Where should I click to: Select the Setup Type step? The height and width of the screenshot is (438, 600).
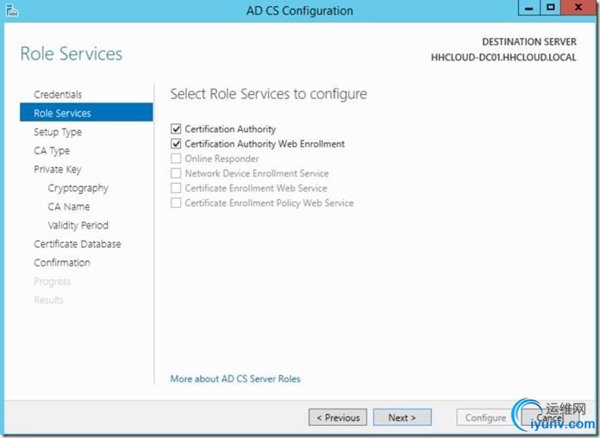click(58, 132)
